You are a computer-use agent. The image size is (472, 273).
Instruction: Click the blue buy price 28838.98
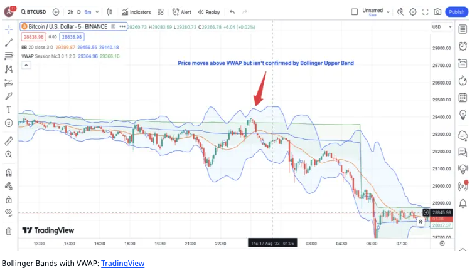point(72,37)
